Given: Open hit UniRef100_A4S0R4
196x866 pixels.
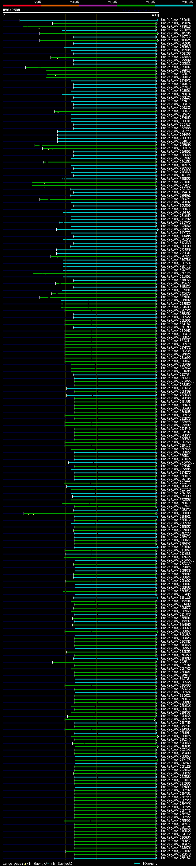Looking at the screenshot, I should click(176, 23).
